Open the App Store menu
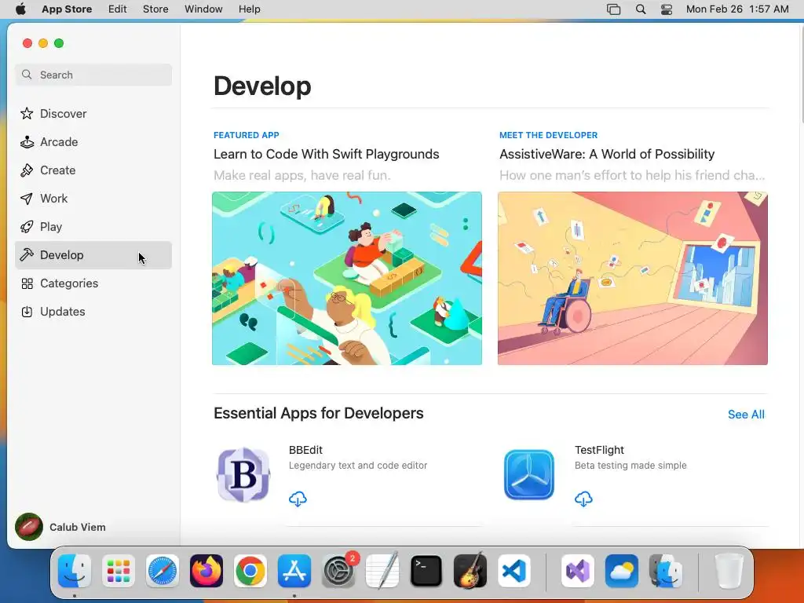Screen dimensions: 804x603 pos(67,9)
